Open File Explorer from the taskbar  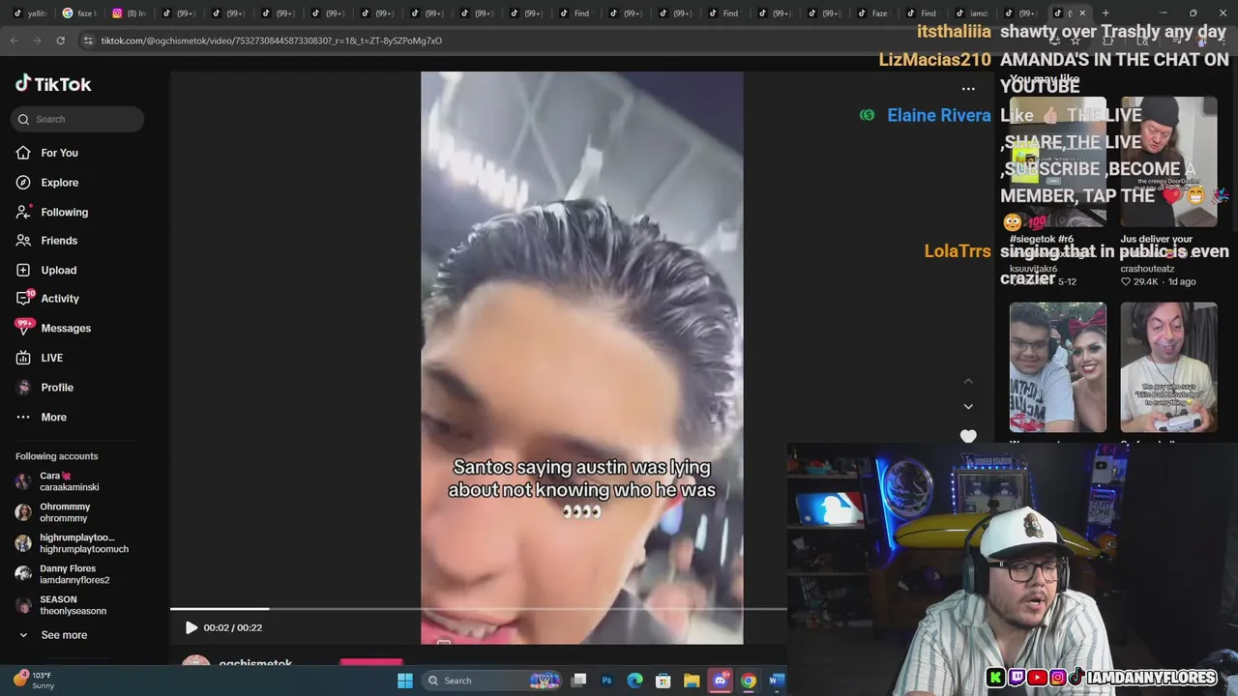pos(692,681)
